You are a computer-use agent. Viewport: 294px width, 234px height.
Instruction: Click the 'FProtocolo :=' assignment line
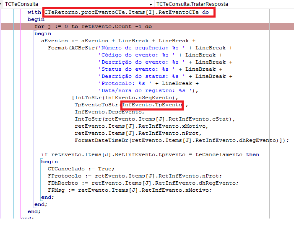[x=135, y=176]
